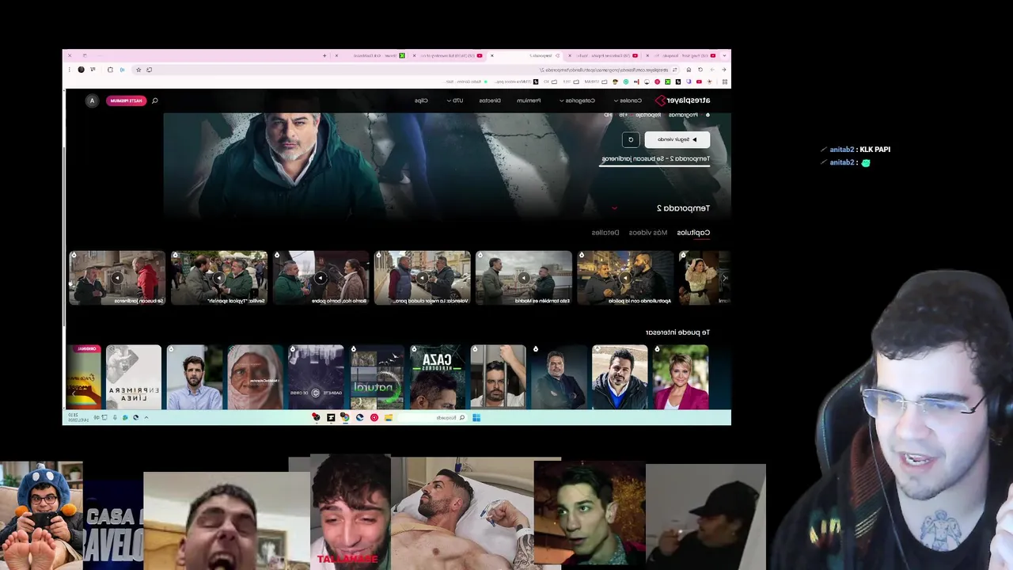
Task: Open File Explorer from the taskbar
Action: pyautogui.click(x=389, y=417)
